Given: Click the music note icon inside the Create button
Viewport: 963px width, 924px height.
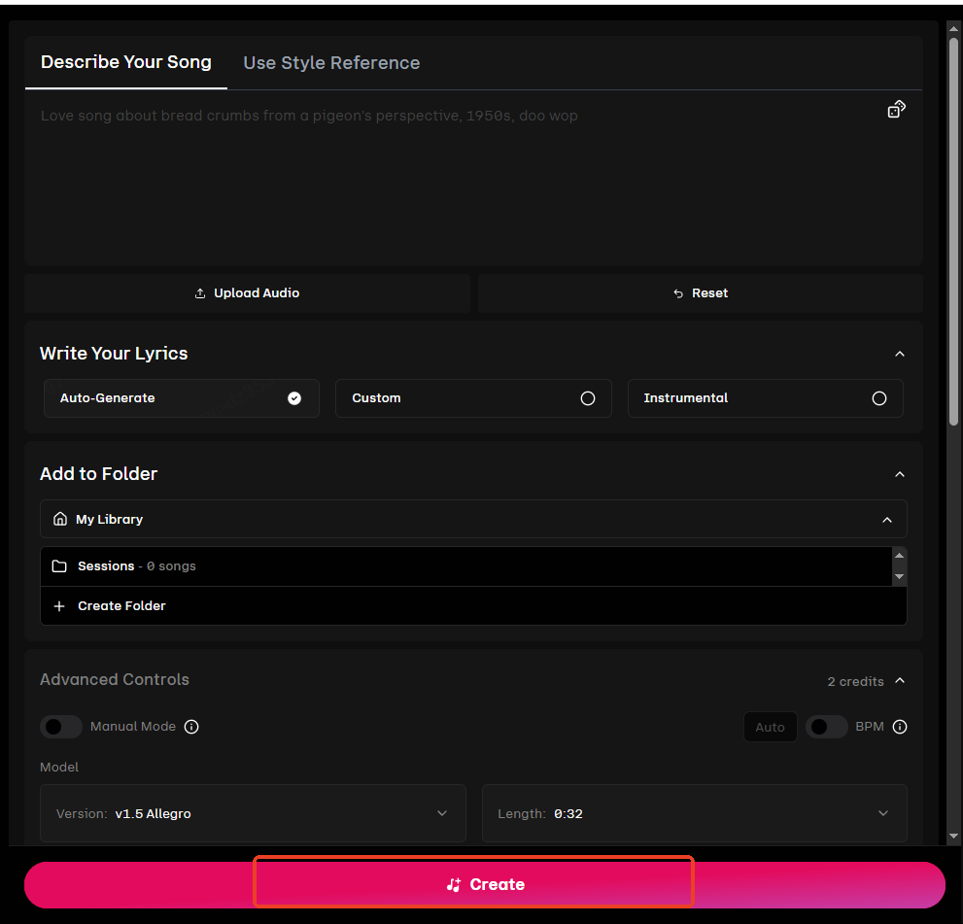Looking at the screenshot, I should [453, 884].
